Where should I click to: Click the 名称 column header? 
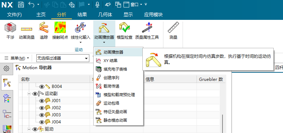[x=54, y=79]
